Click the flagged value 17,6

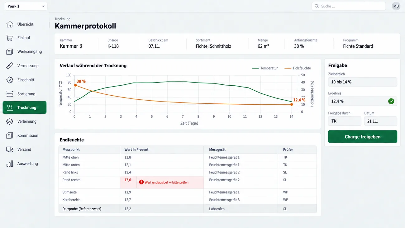click(128, 180)
